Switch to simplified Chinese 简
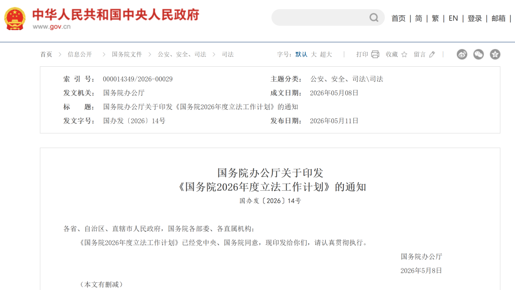Screen dimensions: 515x290 tap(419, 19)
